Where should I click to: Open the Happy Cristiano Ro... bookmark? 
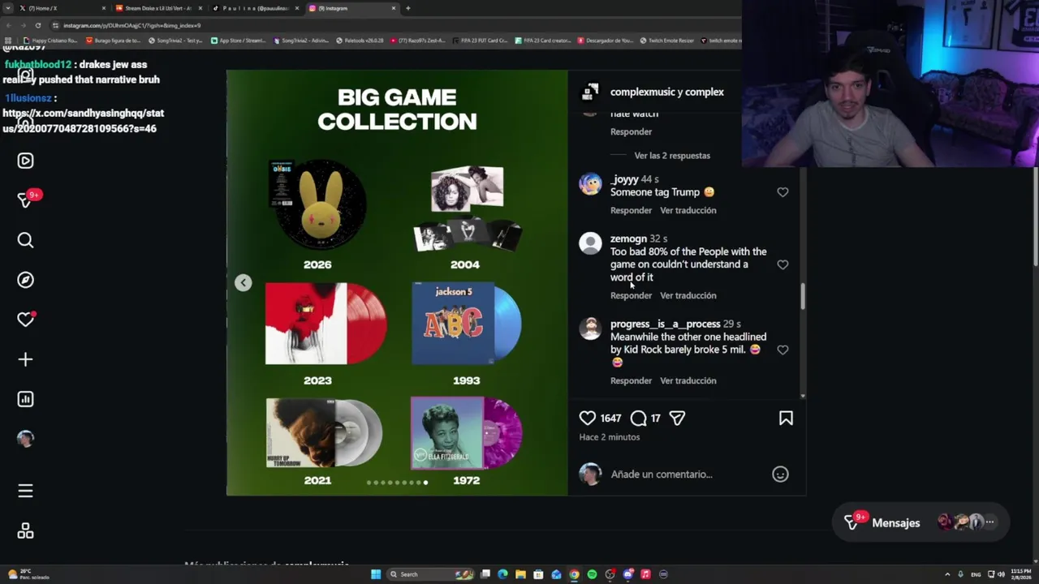(50, 41)
